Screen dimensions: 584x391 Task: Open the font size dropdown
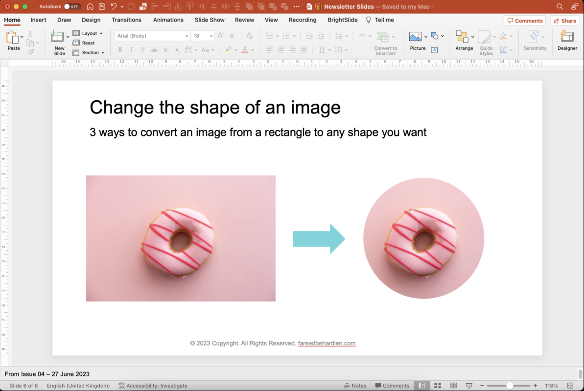(211, 36)
